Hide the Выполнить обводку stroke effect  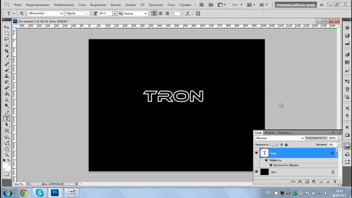click(x=271, y=165)
